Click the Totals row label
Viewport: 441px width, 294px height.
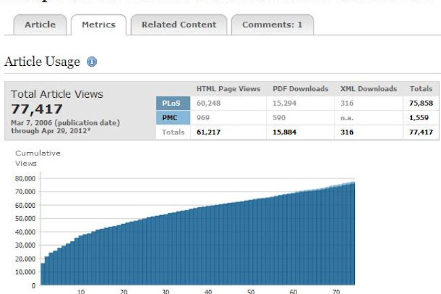pos(173,132)
